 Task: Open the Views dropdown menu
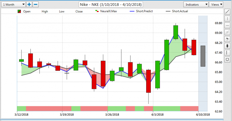point(216,4)
